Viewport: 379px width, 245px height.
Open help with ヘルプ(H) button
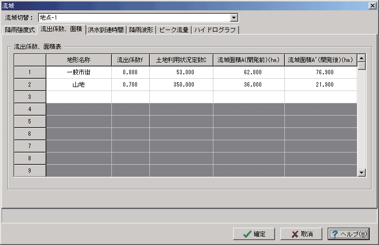tap(348, 234)
